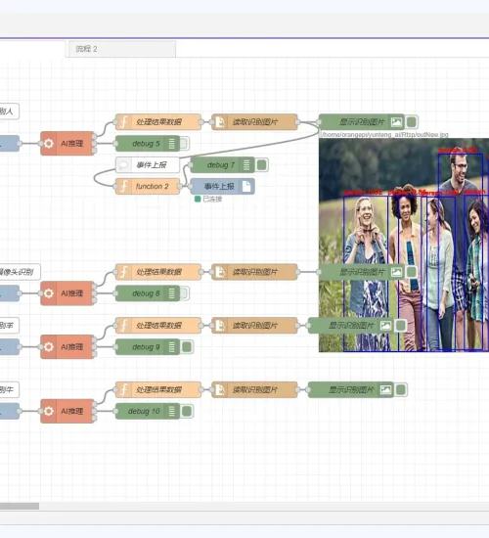Click the function icon on 处理结果数据 node above debug 8
This screenshot has height=538, width=489.
point(124,272)
